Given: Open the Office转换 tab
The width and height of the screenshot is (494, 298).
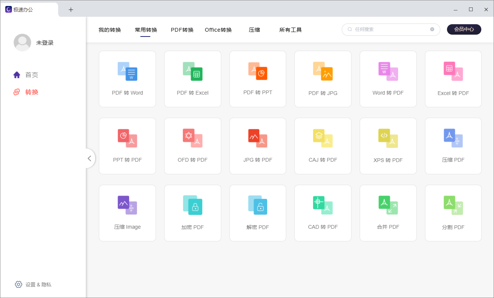Looking at the screenshot, I should pos(218,29).
